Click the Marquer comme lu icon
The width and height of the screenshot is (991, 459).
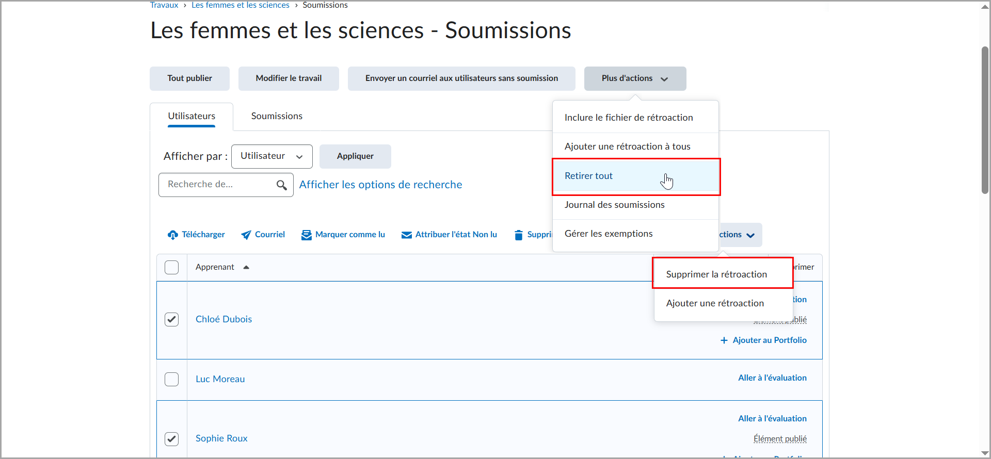307,235
